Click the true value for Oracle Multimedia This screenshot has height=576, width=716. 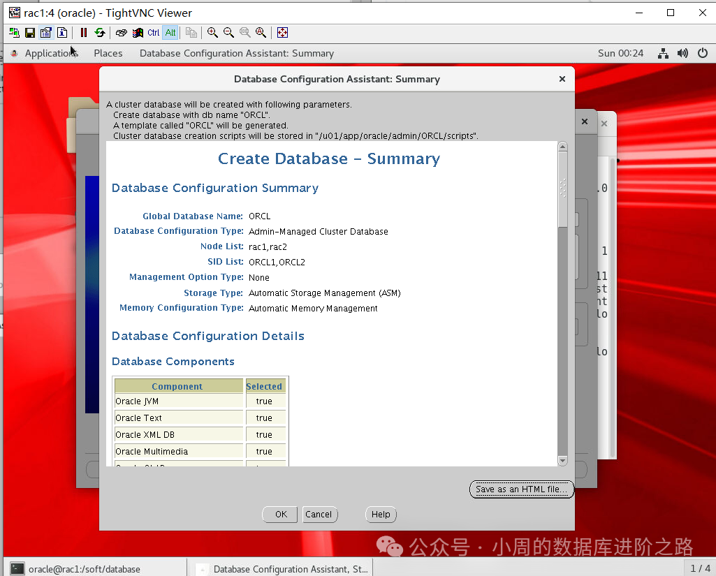coord(264,452)
